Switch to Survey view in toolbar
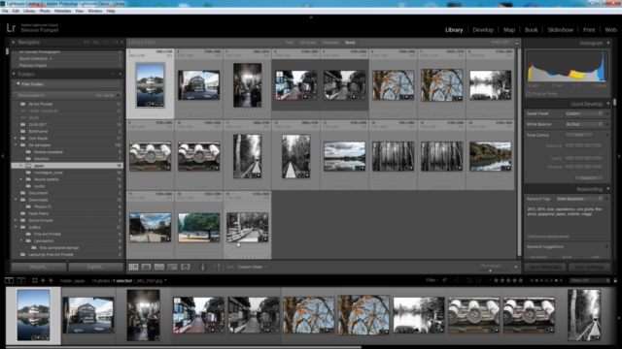This screenshot has height=349, width=622. 172,268
